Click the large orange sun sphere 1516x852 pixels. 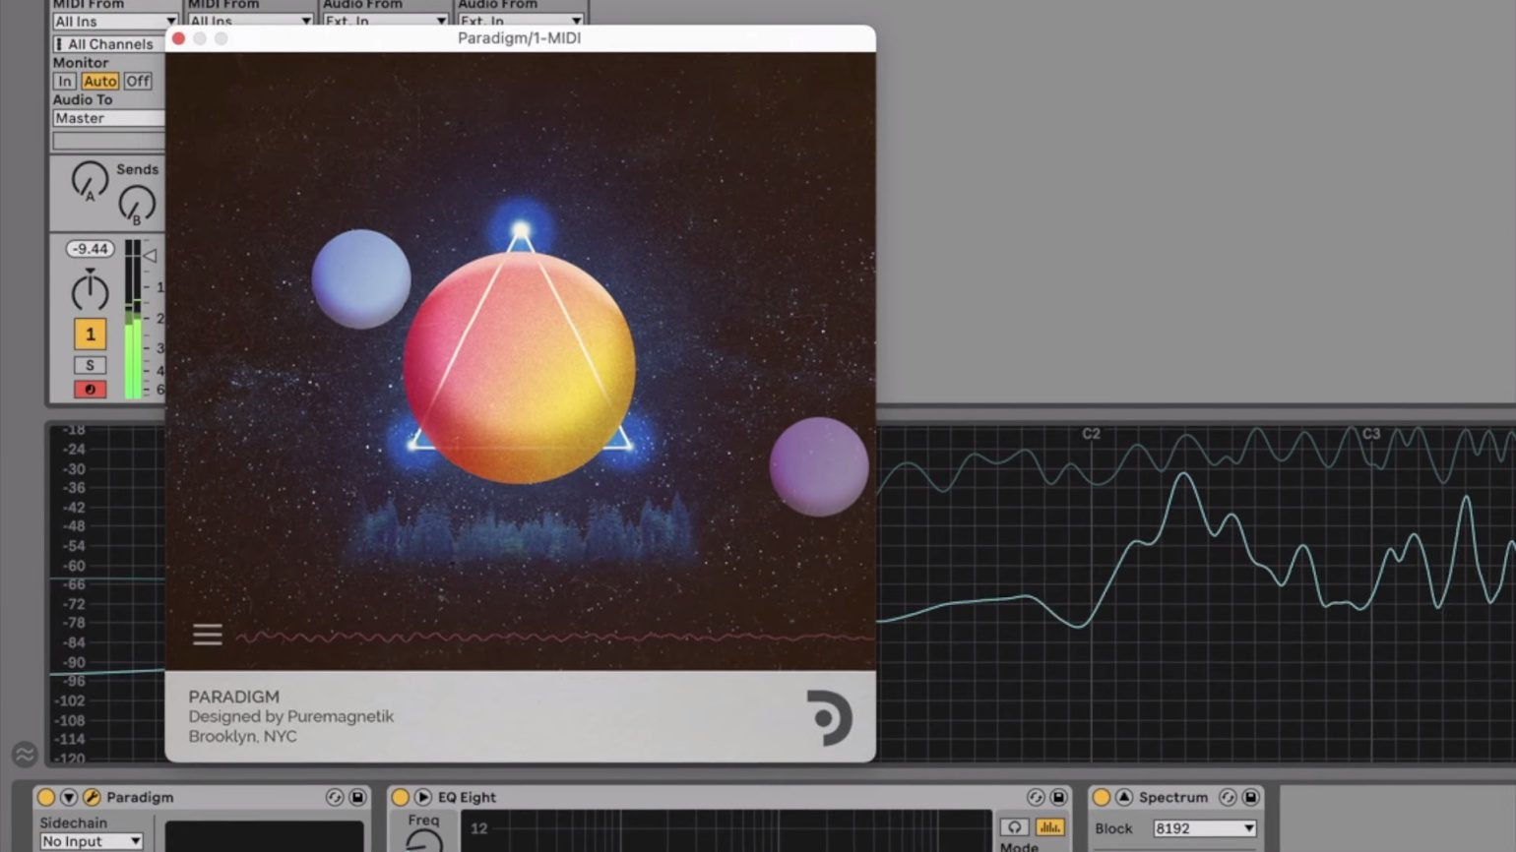click(520, 367)
